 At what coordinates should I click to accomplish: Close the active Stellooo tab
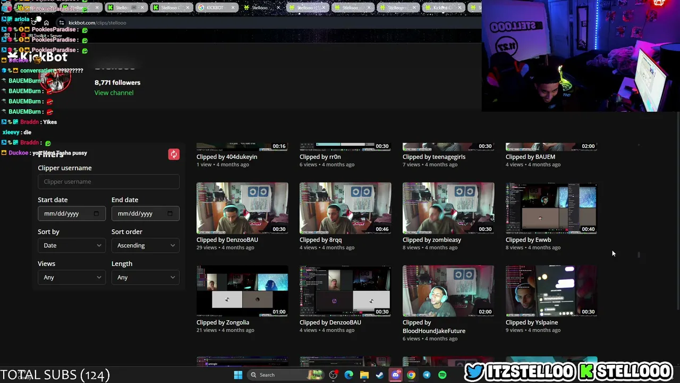pyautogui.click(x=278, y=8)
